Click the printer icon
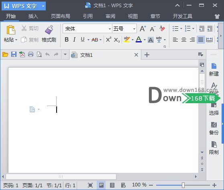Image resolution: width=224 pixels, height=190 pixels. tap(31, 54)
